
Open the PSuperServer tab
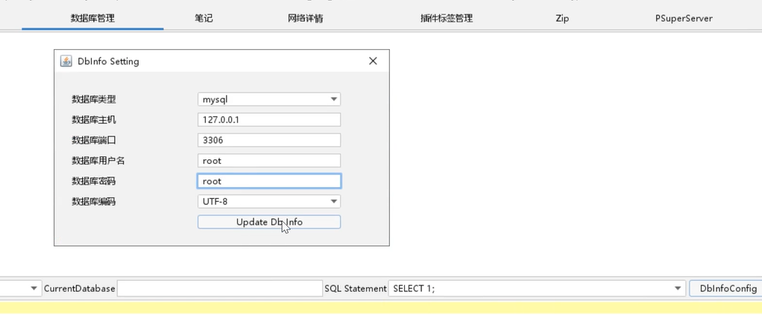click(684, 18)
